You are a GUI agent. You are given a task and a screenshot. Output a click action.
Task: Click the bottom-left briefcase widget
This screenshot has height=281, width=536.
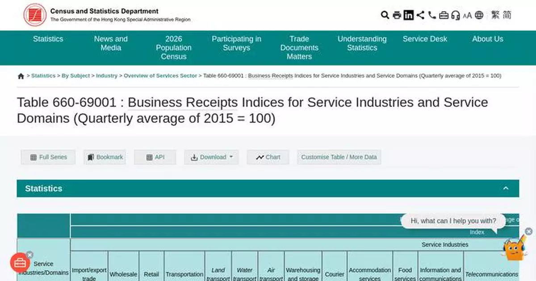(x=20, y=263)
